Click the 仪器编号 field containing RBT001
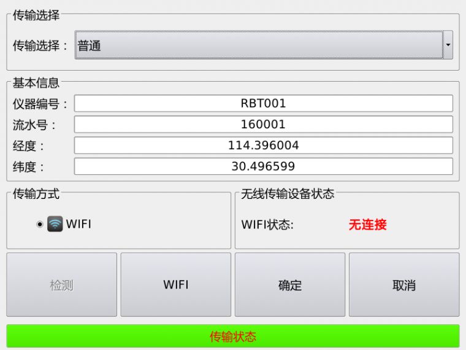The height and width of the screenshot is (350, 466). pos(263,104)
